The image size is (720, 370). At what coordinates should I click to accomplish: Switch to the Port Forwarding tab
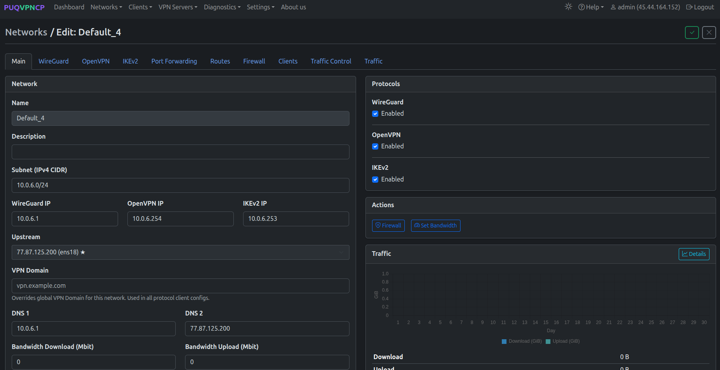[174, 61]
